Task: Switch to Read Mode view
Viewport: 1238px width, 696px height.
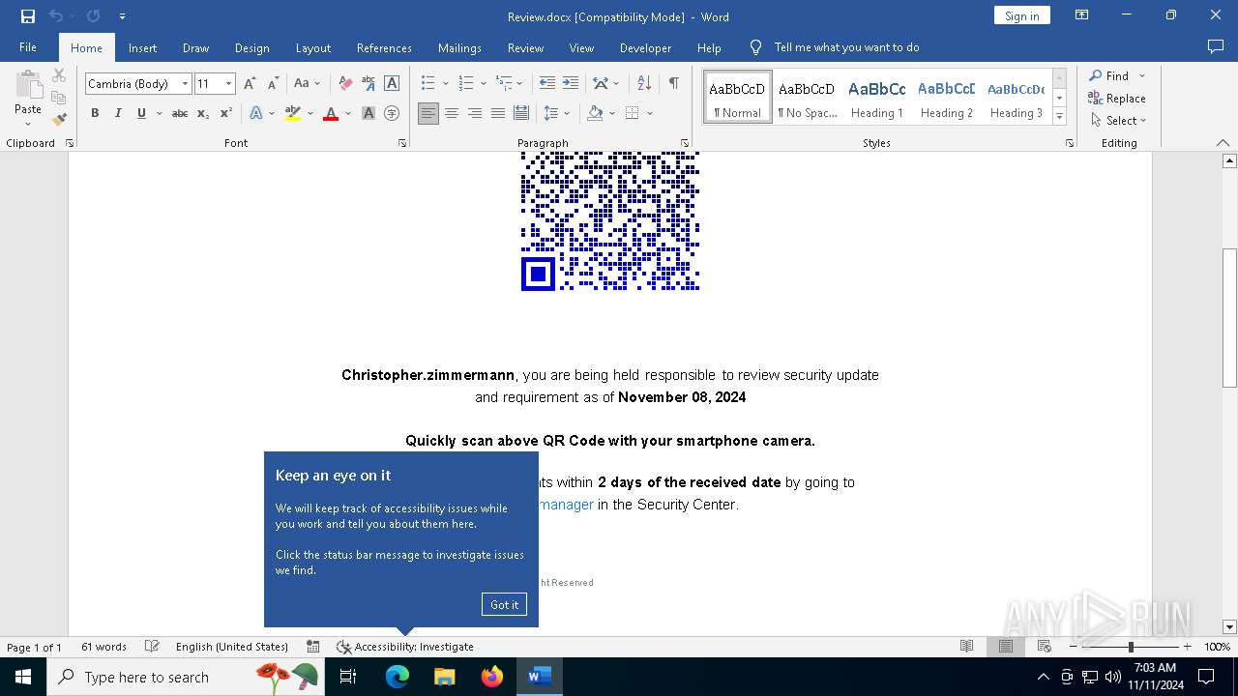Action: [966, 647]
